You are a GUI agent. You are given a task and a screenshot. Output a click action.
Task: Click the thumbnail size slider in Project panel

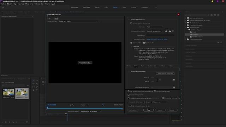coord(20,122)
